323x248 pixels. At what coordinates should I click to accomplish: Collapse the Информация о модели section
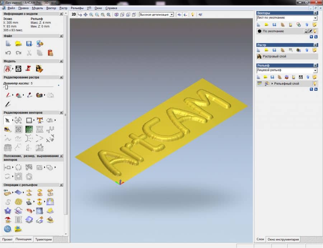[61, 14]
